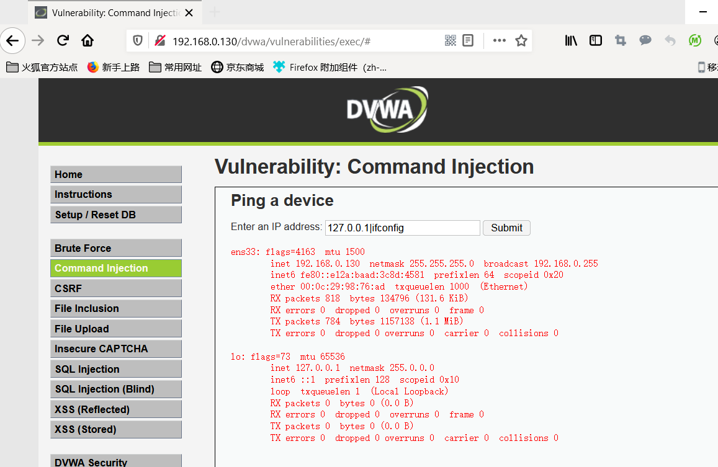The image size is (718, 467).
Task: Click the DVWA logo
Action: click(387, 110)
